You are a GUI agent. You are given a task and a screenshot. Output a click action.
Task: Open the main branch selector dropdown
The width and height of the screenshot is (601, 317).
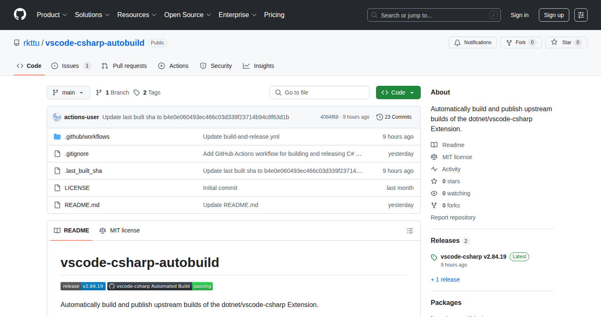68,92
